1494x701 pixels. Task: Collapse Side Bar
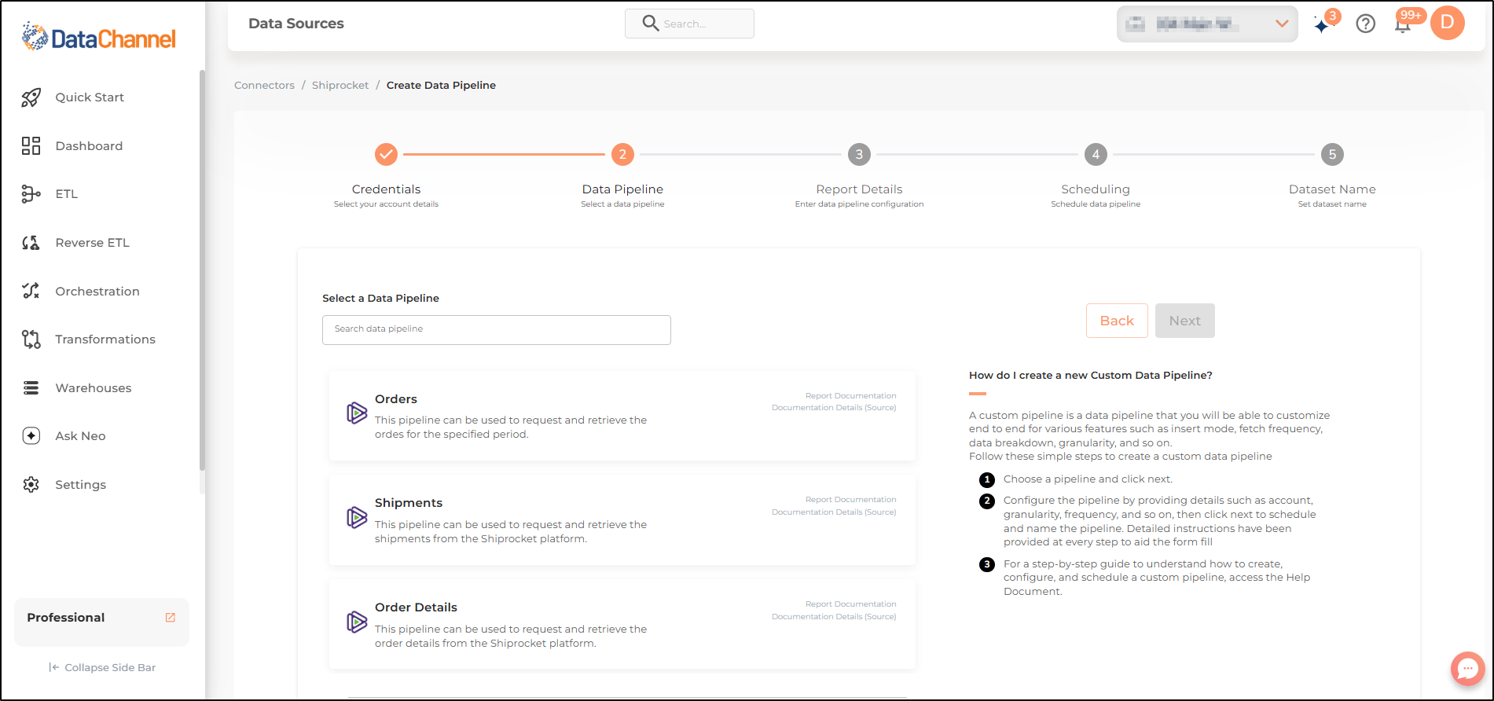coord(102,667)
